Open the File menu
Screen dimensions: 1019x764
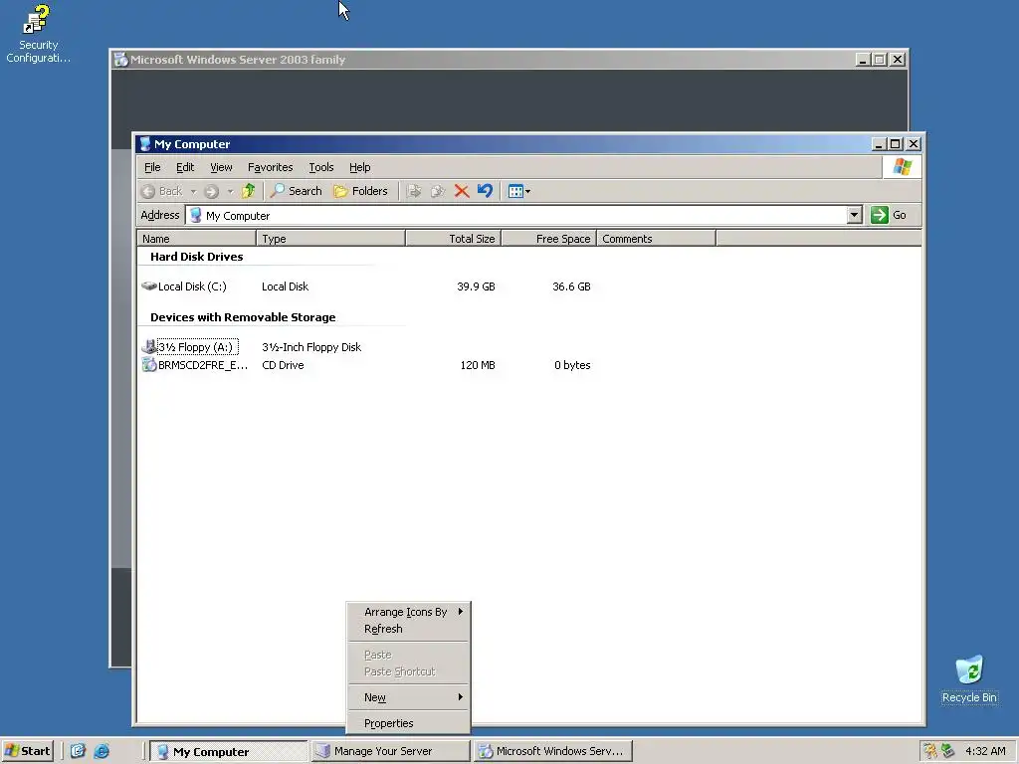(x=152, y=167)
